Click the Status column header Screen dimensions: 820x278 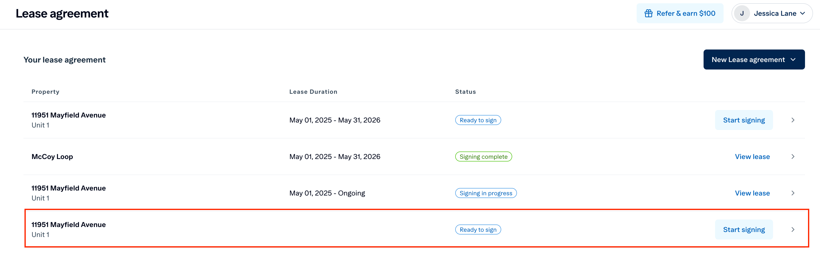465,92
